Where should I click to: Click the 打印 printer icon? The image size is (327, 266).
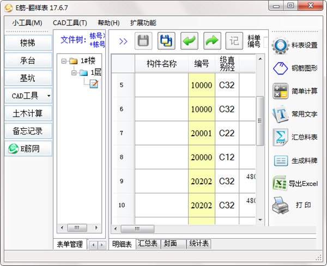click(280, 205)
